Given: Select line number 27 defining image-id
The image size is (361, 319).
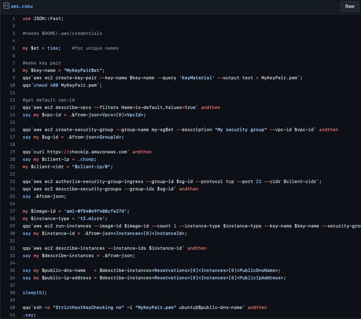Looking at the screenshot, I should [13, 211].
